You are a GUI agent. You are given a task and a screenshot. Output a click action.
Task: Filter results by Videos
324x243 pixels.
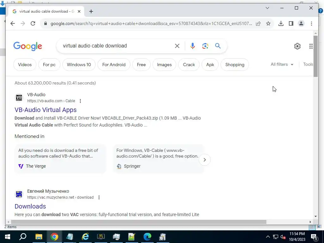[x=25, y=65]
